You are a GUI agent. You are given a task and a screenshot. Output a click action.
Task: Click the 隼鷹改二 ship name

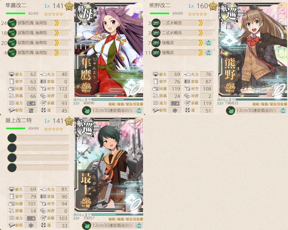click(x=16, y=5)
